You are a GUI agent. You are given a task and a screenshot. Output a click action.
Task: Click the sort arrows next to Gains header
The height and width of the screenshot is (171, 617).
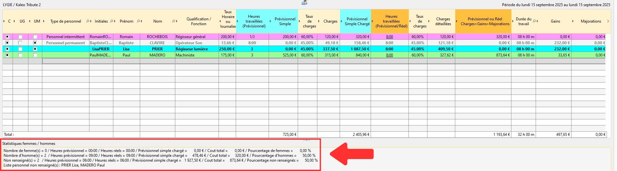tap(572, 21)
